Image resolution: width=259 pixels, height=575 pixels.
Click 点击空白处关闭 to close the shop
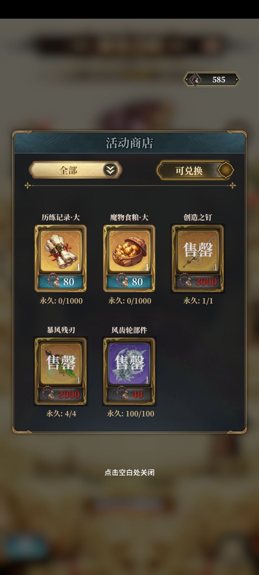[129, 472]
